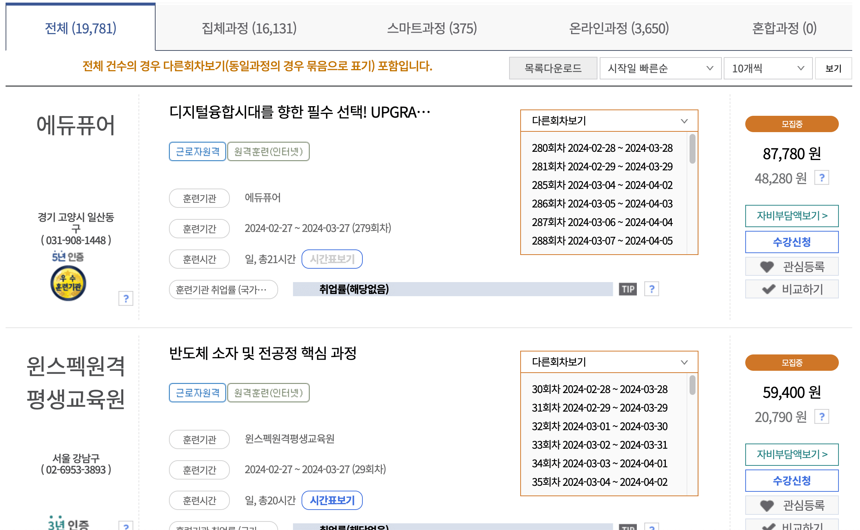Select 34회차 2024-03-03 session
Screen dimensions: 860x530
point(599,464)
